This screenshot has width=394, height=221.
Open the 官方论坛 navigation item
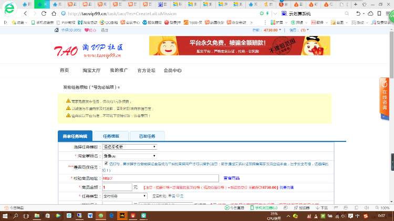pyautogui.click(x=146, y=70)
